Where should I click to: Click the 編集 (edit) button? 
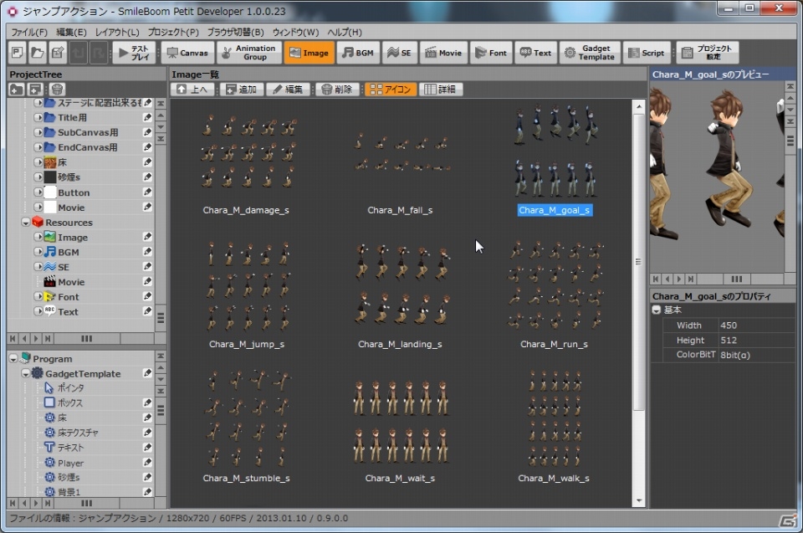pyautogui.click(x=288, y=90)
